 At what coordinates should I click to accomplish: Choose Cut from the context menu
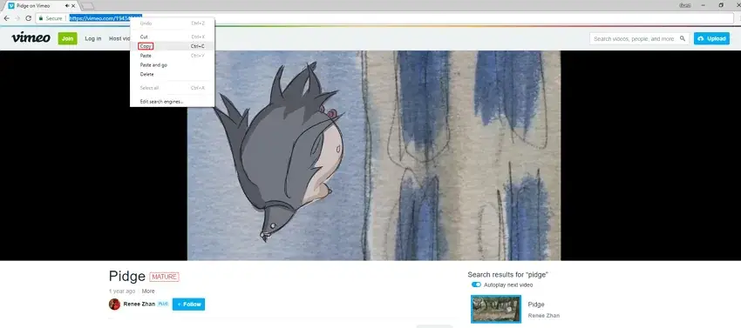[144, 37]
